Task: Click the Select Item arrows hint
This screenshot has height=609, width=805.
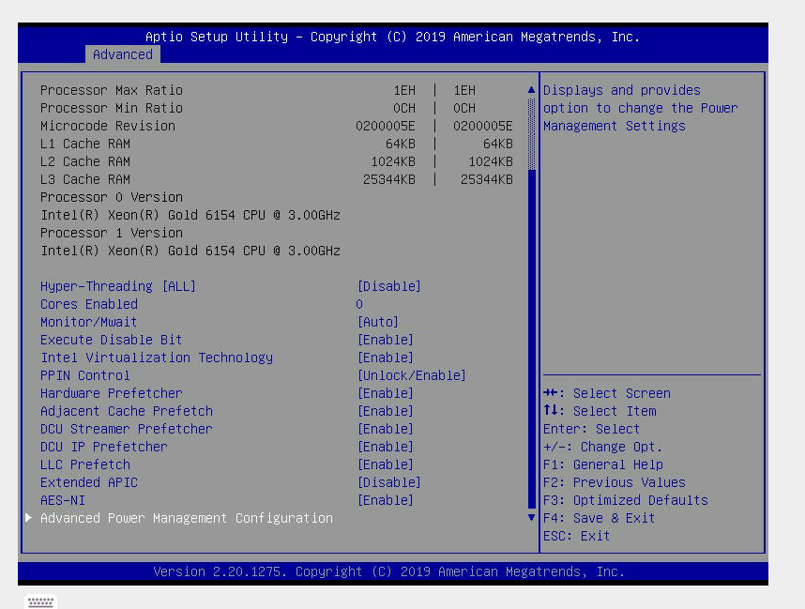Action: tap(600, 411)
